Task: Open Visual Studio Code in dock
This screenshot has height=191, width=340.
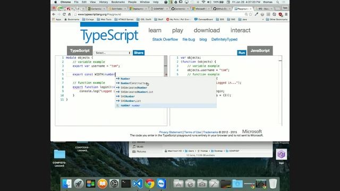Action: (138, 184)
